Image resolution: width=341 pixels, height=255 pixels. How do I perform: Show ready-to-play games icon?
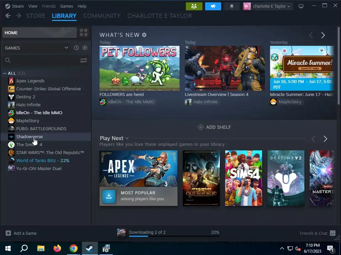point(85,48)
